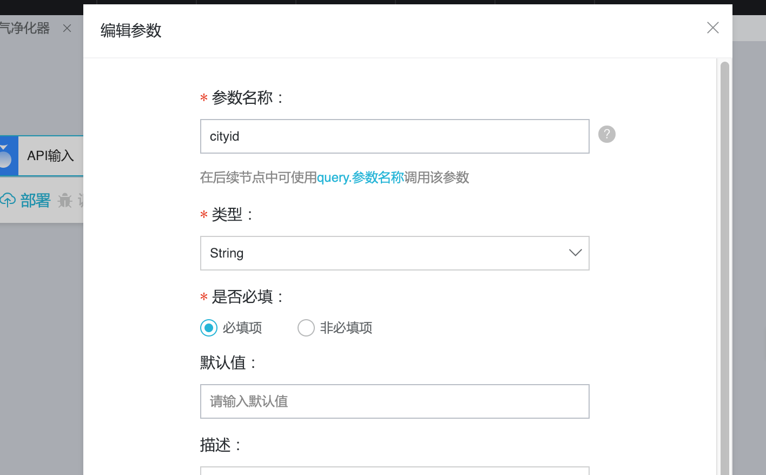Click the 部署 deploy button

35,200
